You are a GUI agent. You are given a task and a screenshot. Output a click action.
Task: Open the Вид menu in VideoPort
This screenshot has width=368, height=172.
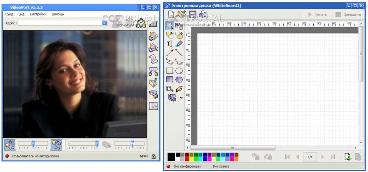(21, 14)
